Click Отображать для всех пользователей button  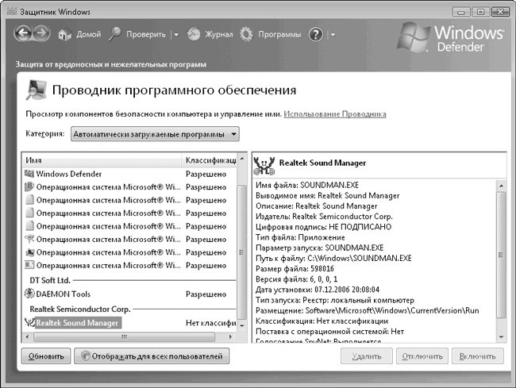[x=152, y=356]
